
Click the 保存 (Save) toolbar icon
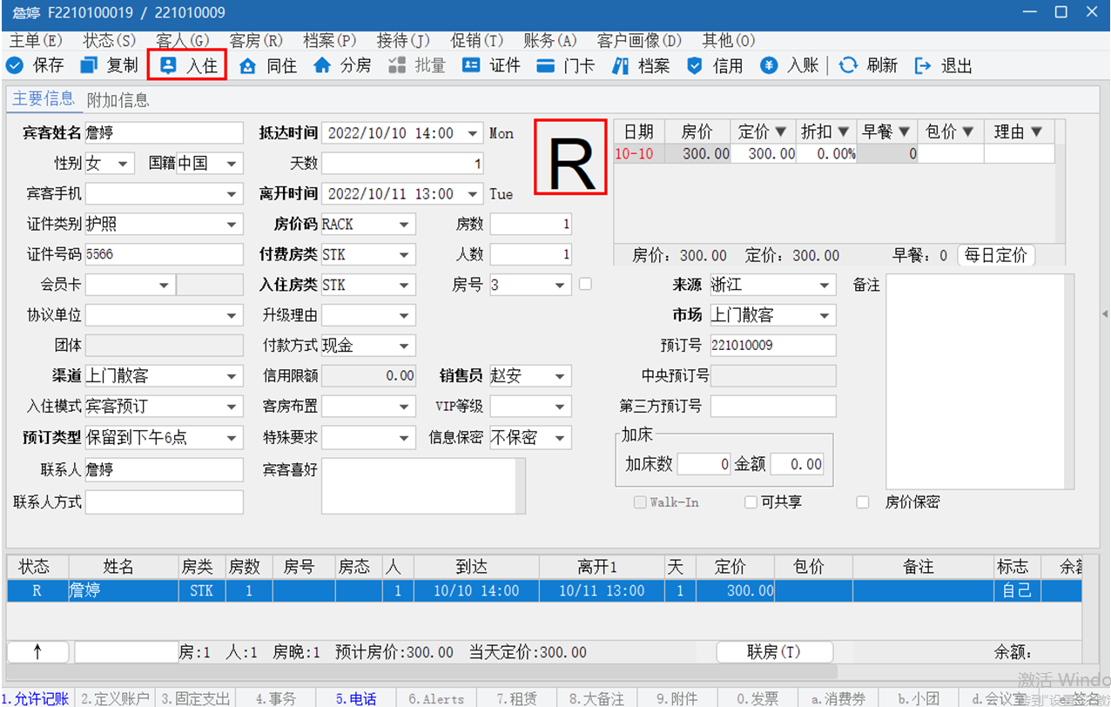(15, 66)
